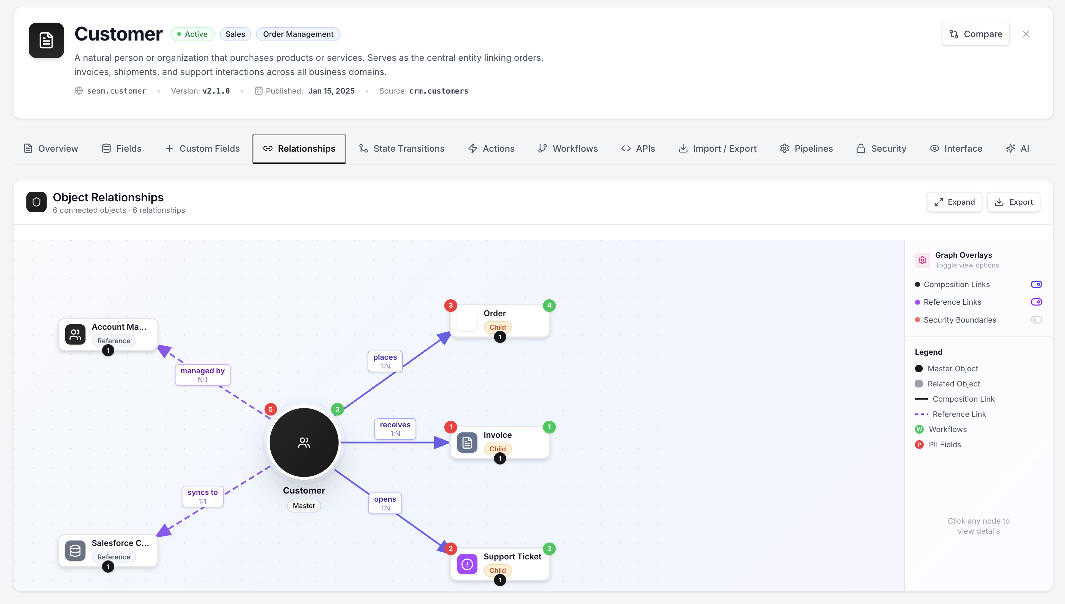Click the Active status badge
This screenshot has width=1065, height=604.
[193, 34]
